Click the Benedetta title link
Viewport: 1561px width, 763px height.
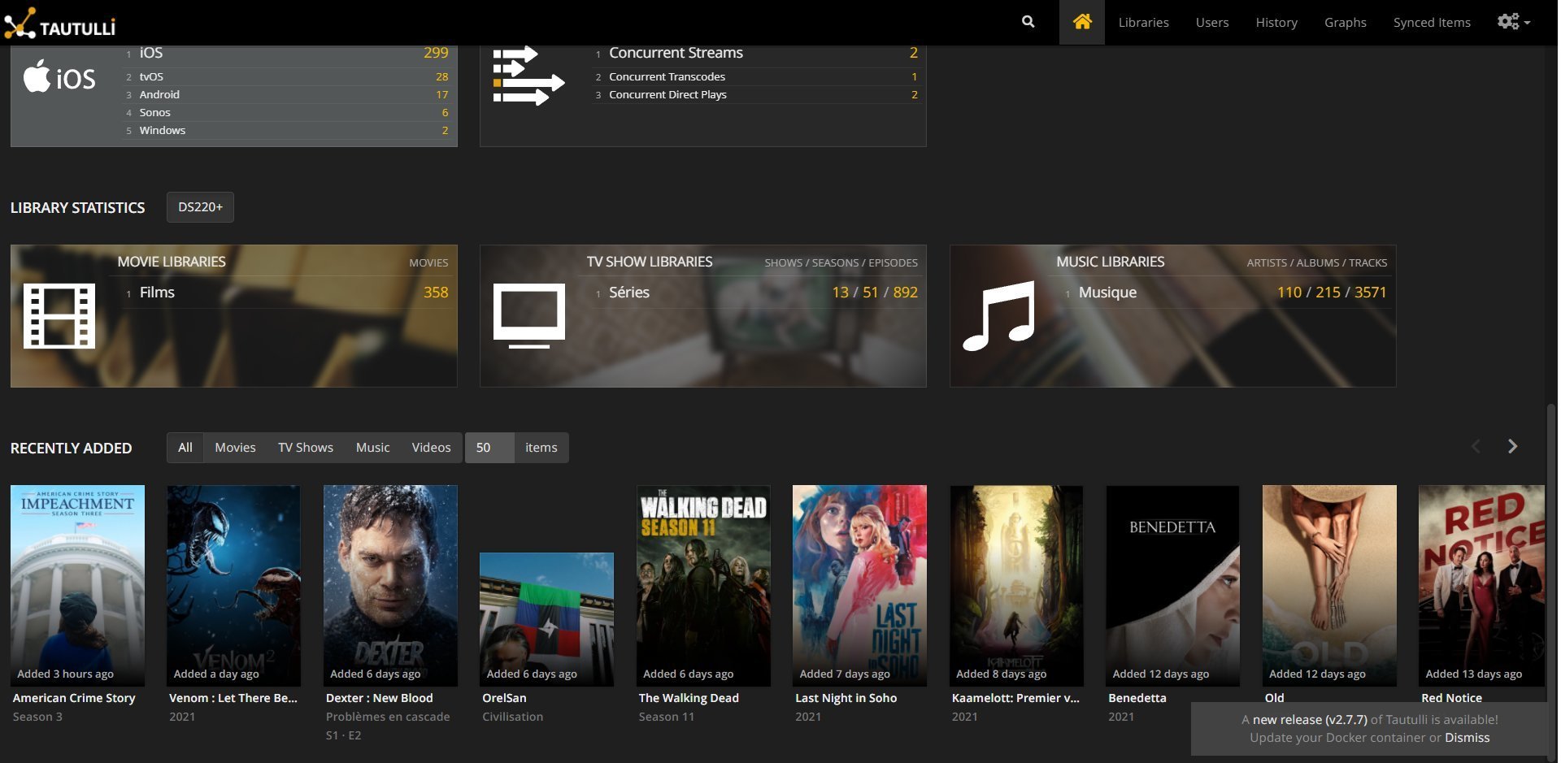click(x=1137, y=698)
